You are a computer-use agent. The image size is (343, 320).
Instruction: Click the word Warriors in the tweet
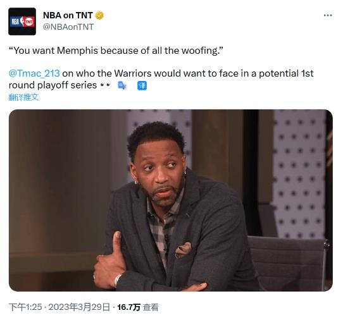tap(133, 73)
